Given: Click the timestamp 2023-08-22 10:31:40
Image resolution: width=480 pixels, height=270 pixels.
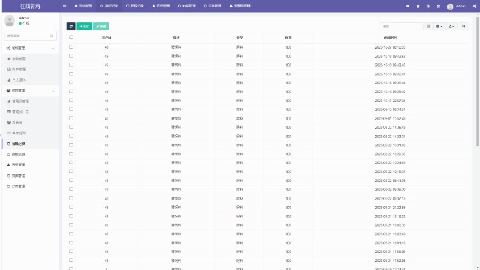Looking at the screenshot, I should 390,145.
